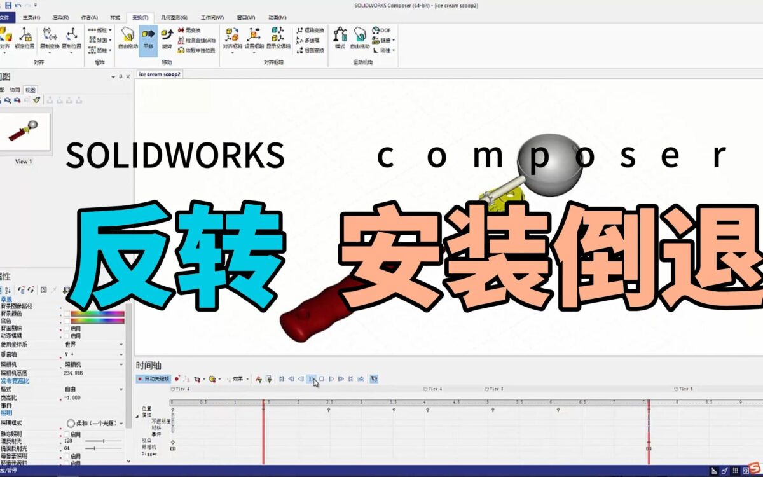The width and height of the screenshot is (763, 477).
Task: Open the 照明模式 柔和 dropdown
Action: [x=121, y=423]
